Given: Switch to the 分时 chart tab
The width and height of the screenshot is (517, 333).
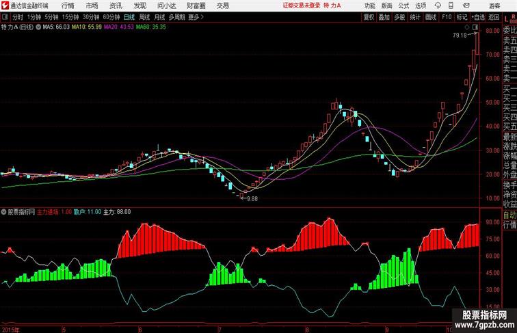Looking at the screenshot, I should pos(18,17).
